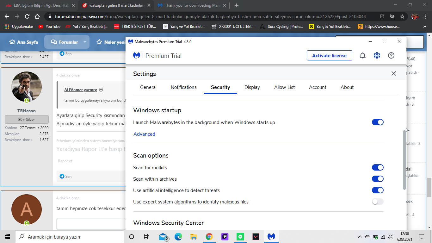Open Windows Start menu
The image size is (432, 243).
[8, 237]
